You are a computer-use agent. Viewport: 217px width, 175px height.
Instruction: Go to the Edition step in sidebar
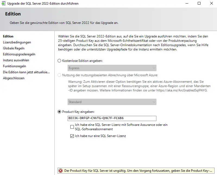point(8,36)
